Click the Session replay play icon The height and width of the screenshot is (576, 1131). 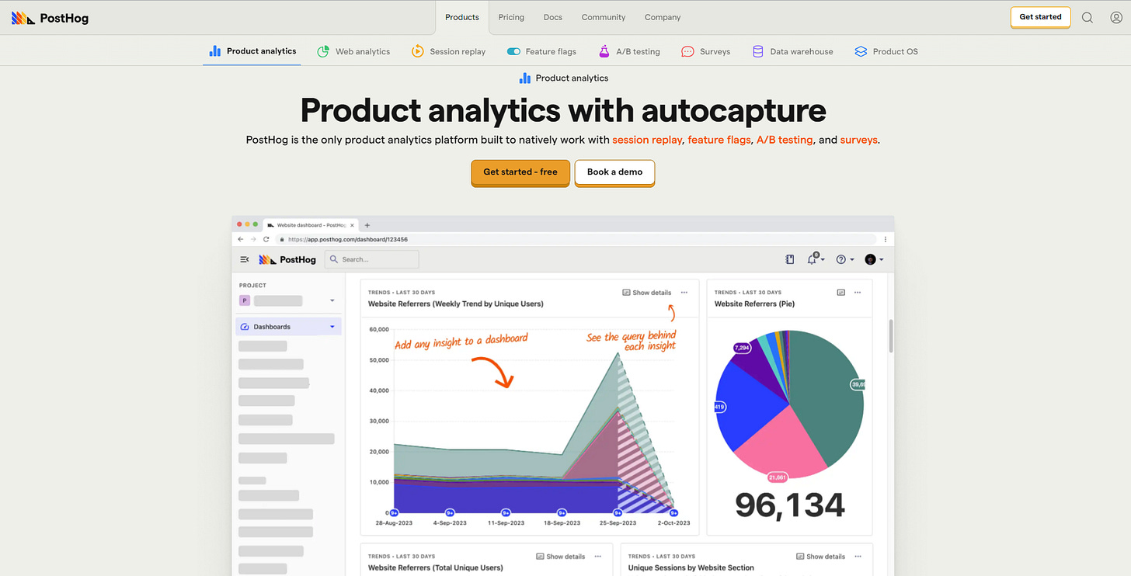[x=417, y=51]
